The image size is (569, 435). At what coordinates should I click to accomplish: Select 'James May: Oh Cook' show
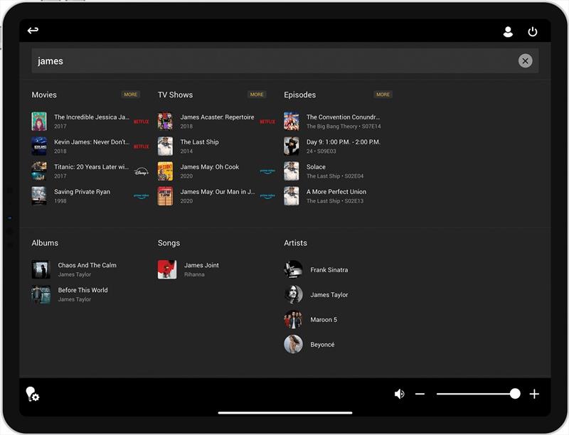[210, 167]
